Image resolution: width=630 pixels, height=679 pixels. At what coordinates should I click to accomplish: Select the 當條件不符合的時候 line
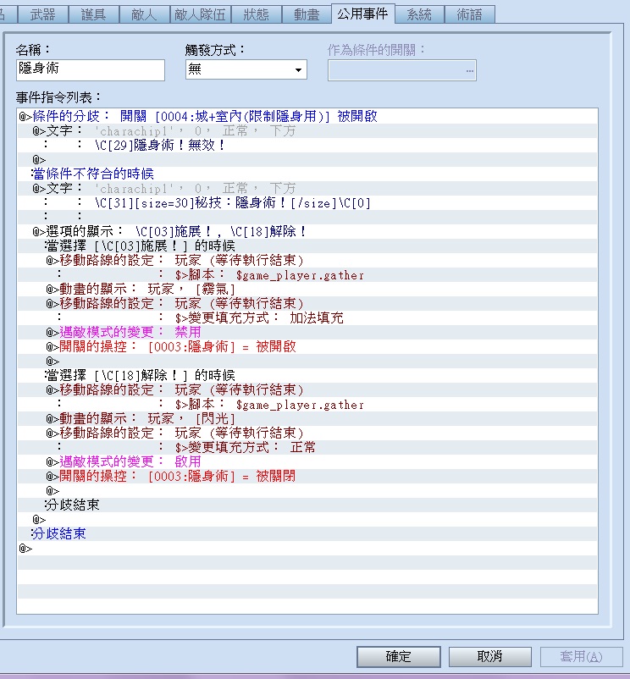click(307, 174)
